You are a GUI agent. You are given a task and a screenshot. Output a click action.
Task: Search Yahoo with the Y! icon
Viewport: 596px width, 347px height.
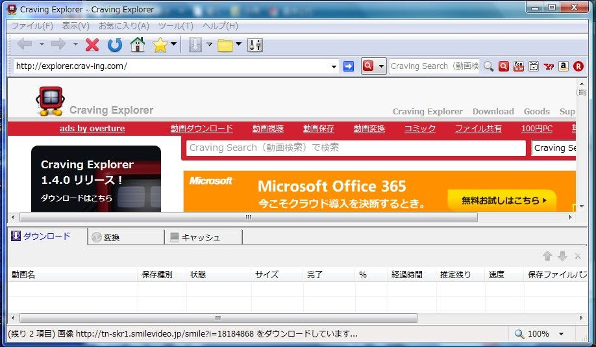549,66
